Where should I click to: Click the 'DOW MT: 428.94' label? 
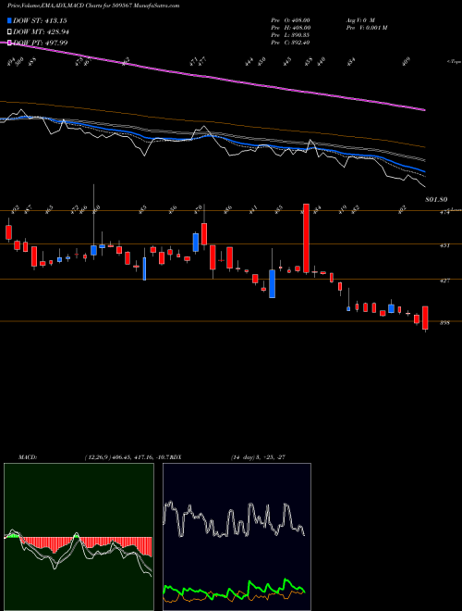41,31
